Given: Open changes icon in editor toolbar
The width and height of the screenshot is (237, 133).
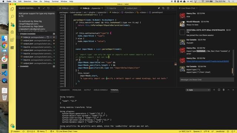Looking at the screenshot, I should pyautogui.click(x=163, y=8).
